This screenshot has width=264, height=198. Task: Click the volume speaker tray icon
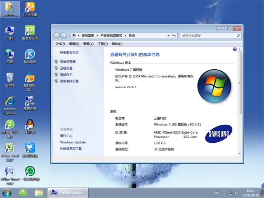pos(236,193)
